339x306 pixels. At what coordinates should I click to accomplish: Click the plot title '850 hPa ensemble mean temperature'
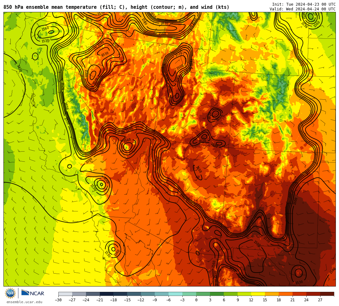(x=50, y=7)
